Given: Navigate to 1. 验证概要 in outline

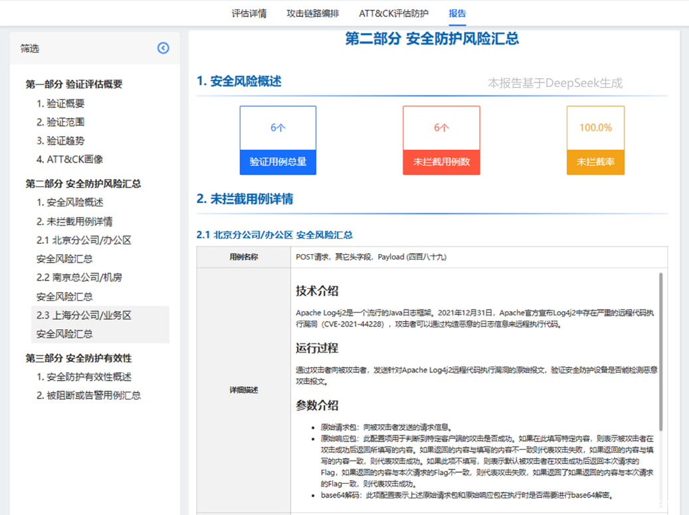Looking at the screenshot, I should click(60, 104).
